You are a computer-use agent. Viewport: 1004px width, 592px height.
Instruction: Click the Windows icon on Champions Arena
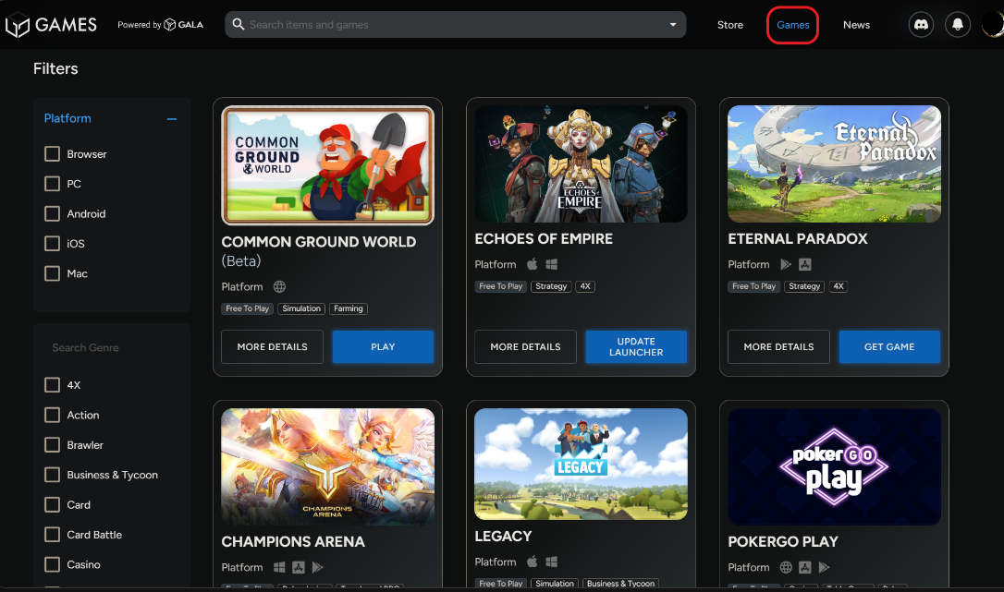[279, 567]
